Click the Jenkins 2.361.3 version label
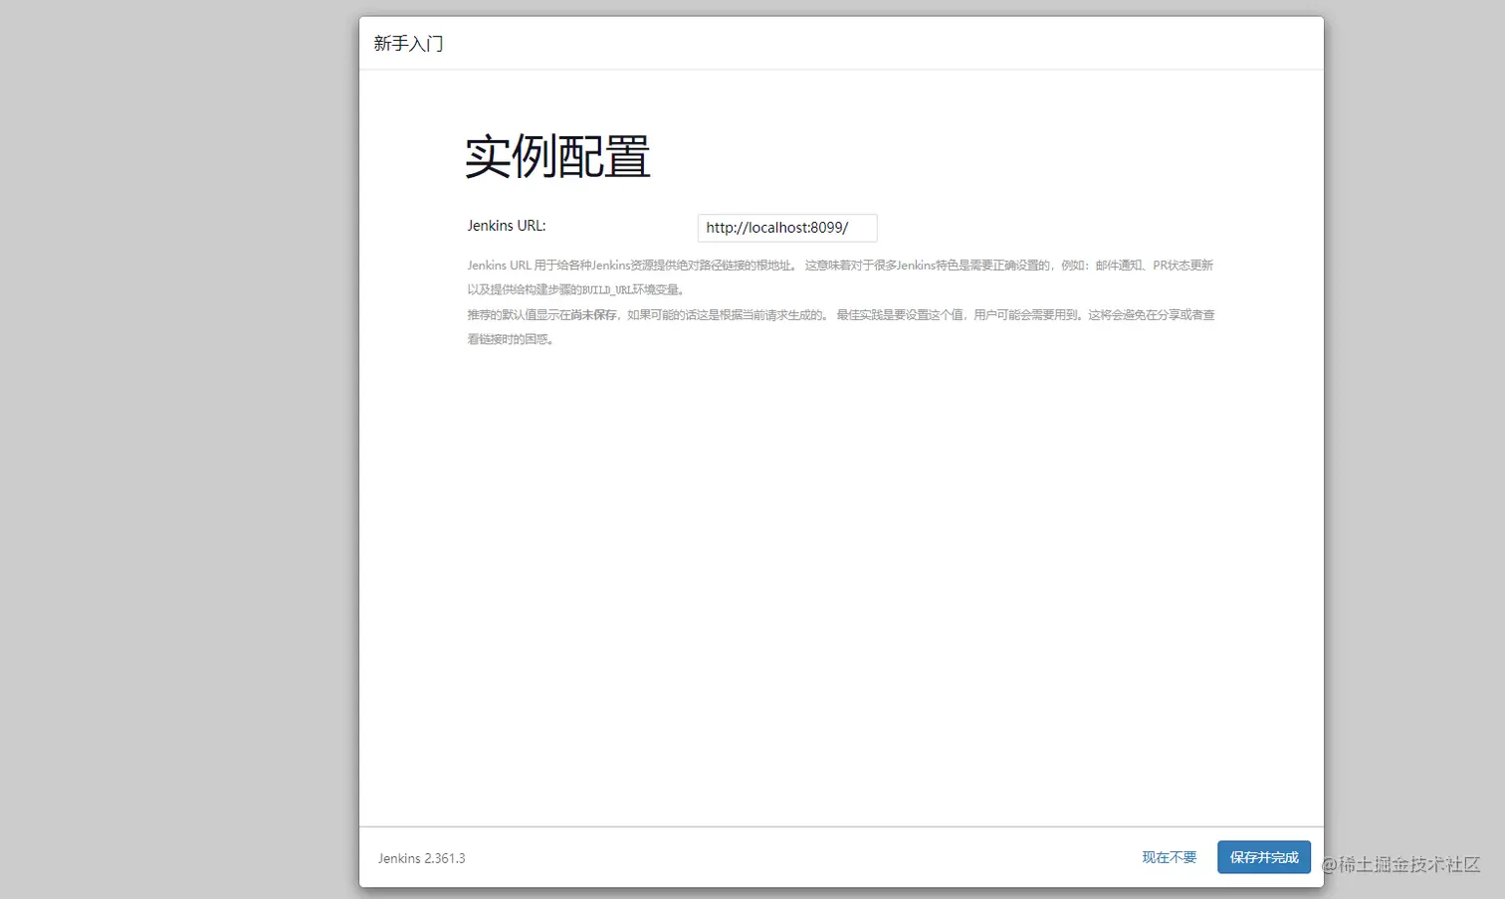Image resolution: width=1505 pixels, height=899 pixels. tap(421, 858)
